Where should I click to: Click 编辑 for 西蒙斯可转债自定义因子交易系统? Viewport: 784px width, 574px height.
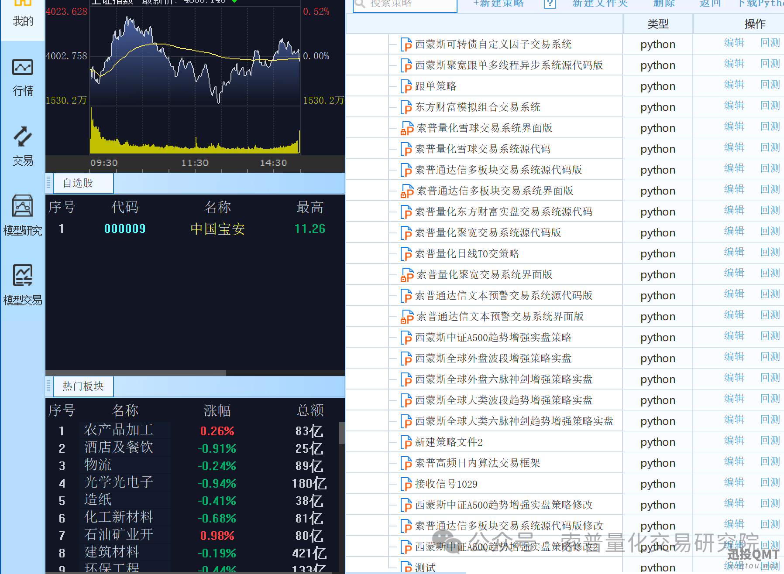pyautogui.click(x=733, y=43)
